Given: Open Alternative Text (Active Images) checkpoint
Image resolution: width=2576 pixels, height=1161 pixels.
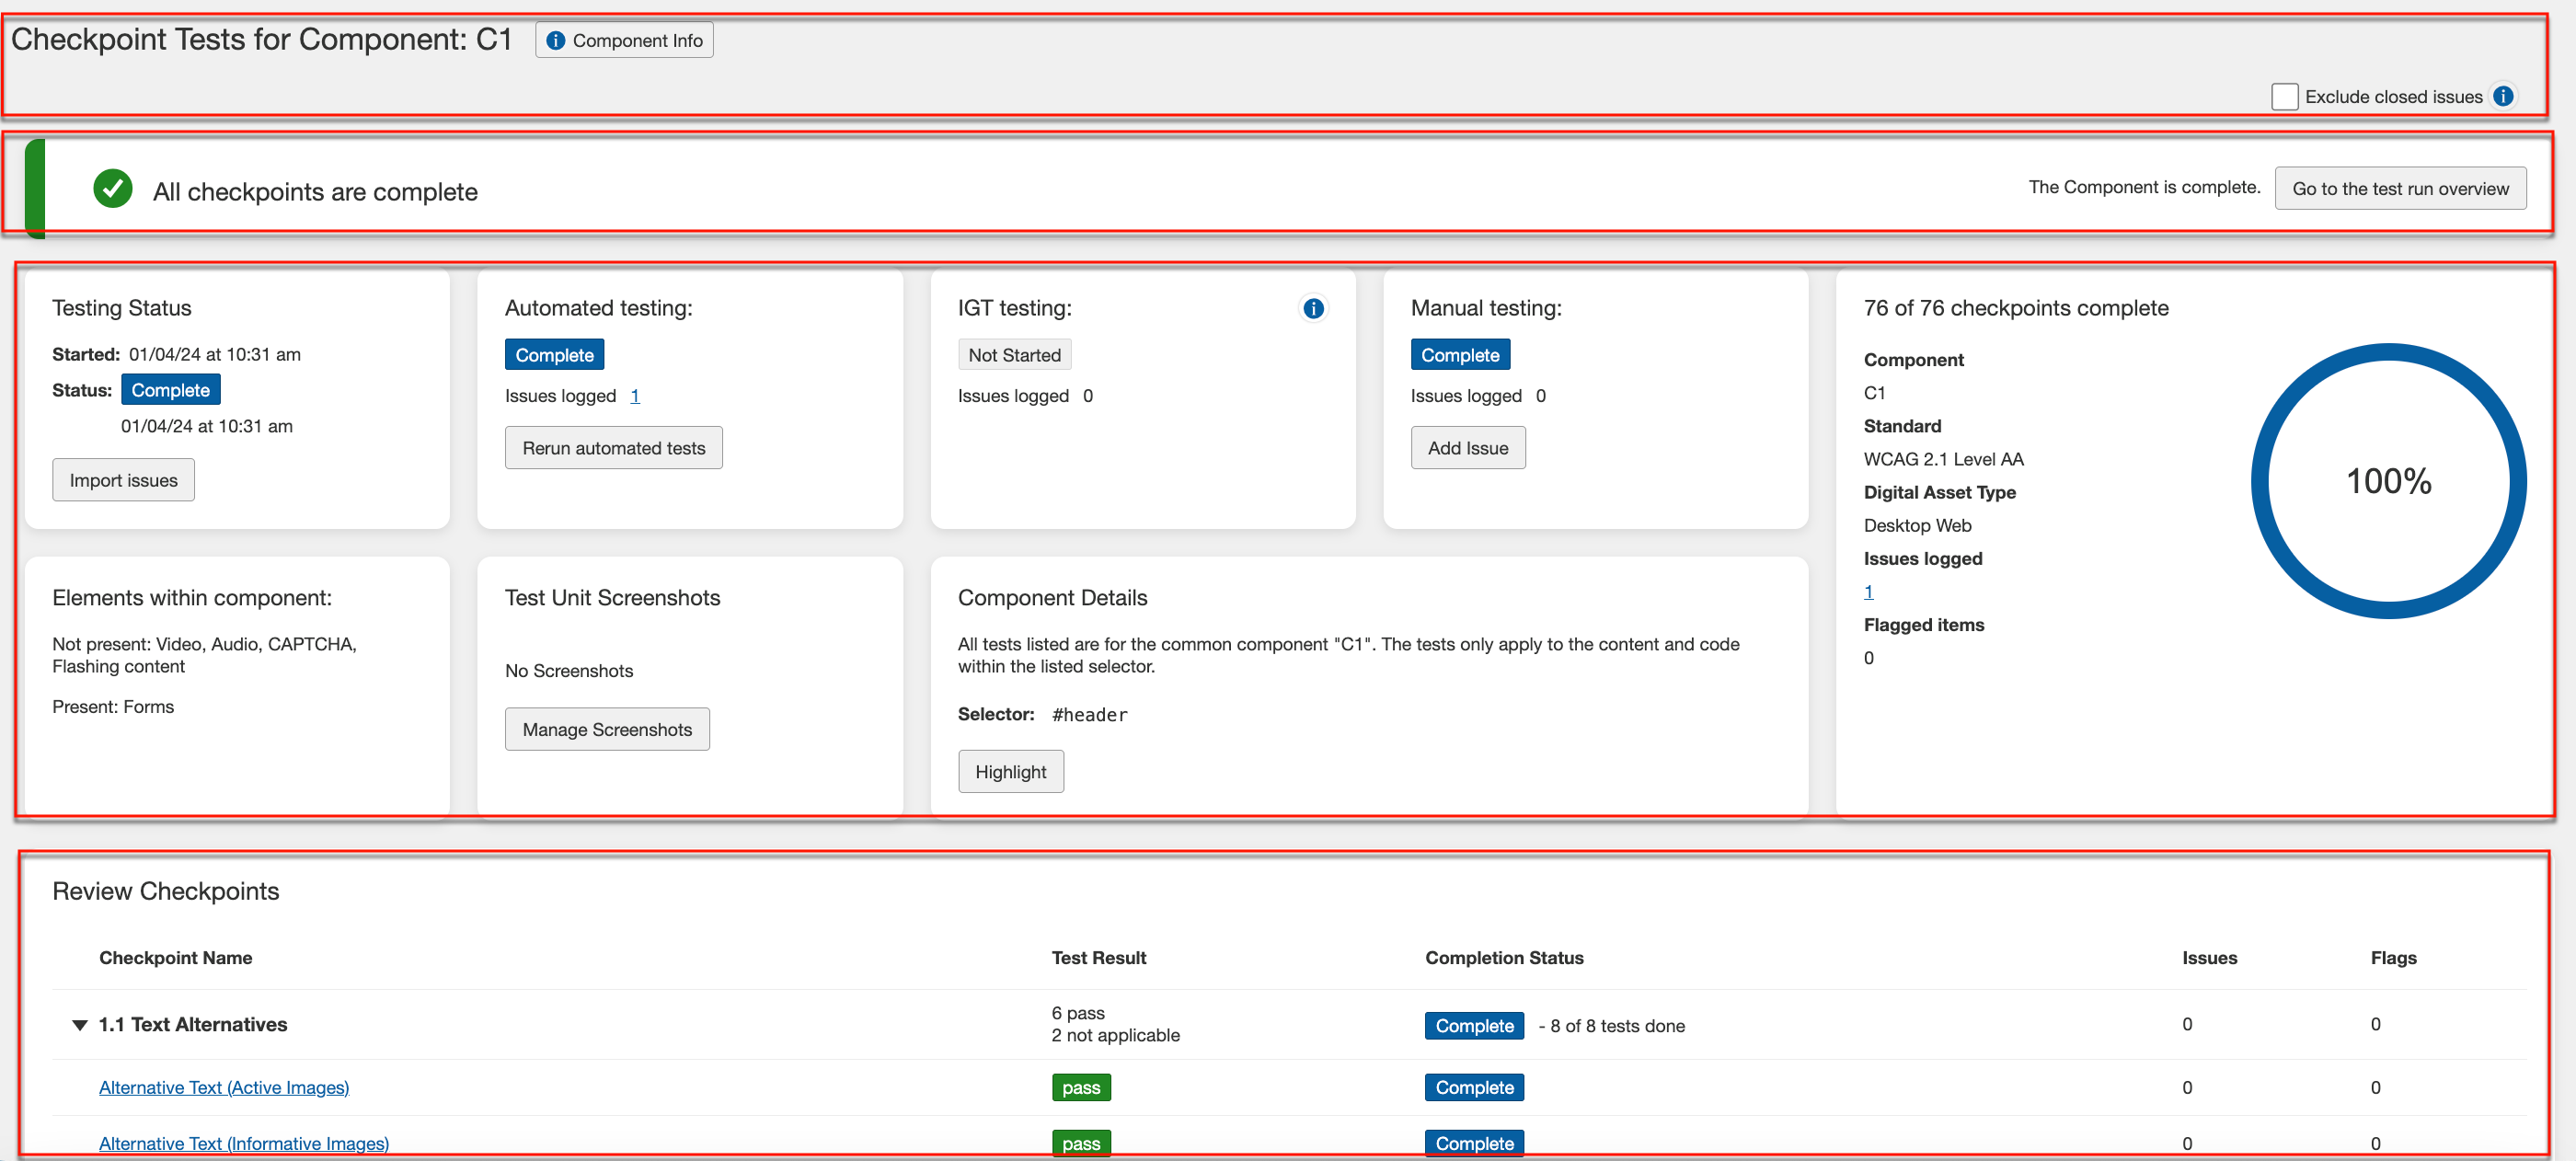Looking at the screenshot, I should click(224, 1087).
